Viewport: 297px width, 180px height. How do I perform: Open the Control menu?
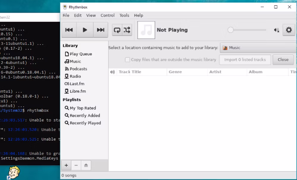[108, 15]
